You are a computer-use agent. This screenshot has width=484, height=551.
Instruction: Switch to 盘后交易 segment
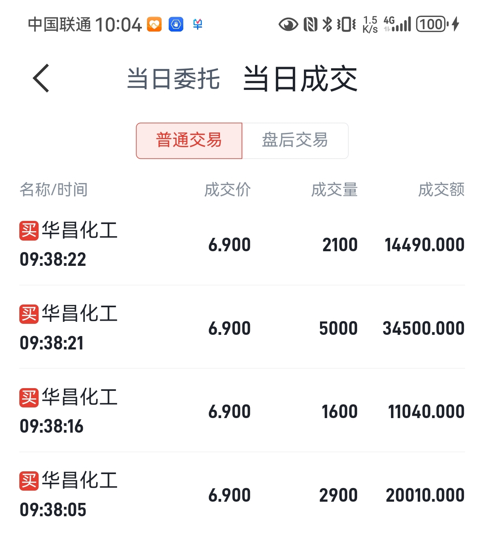pos(295,141)
